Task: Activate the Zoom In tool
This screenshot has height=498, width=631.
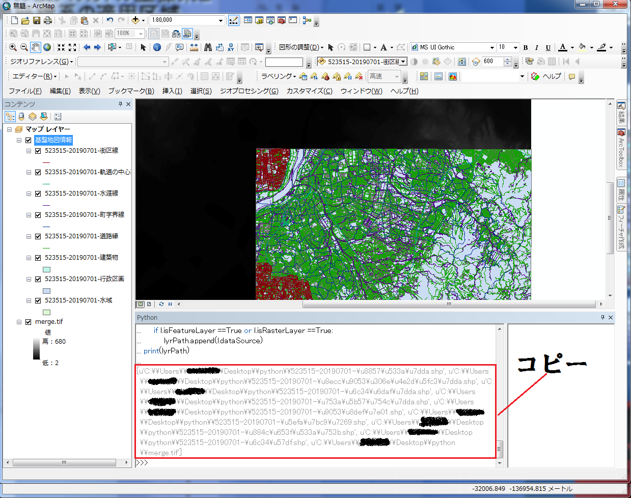Action: (x=11, y=47)
